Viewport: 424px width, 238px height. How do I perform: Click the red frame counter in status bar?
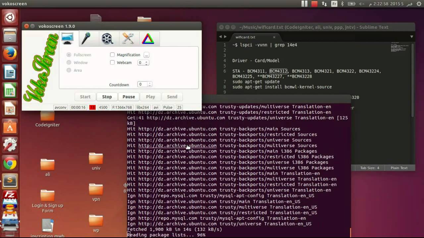pyautogui.click(x=92, y=107)
